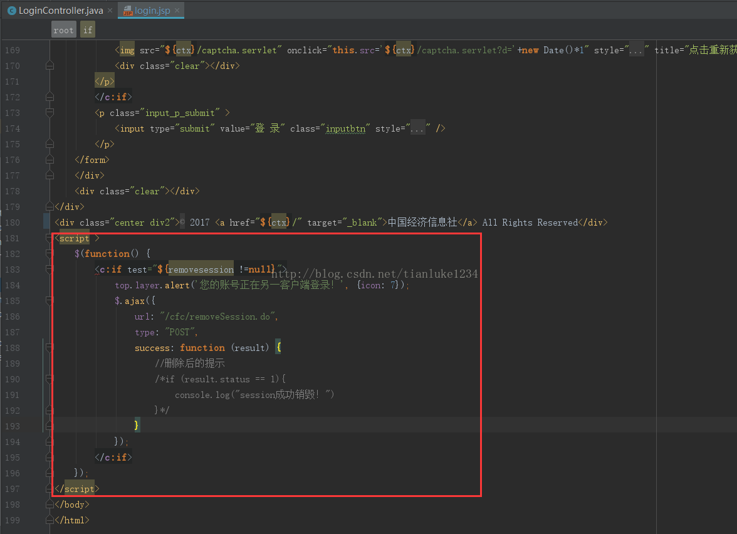
Task: Close the login.jsp tab
Action: coord(177,10)
